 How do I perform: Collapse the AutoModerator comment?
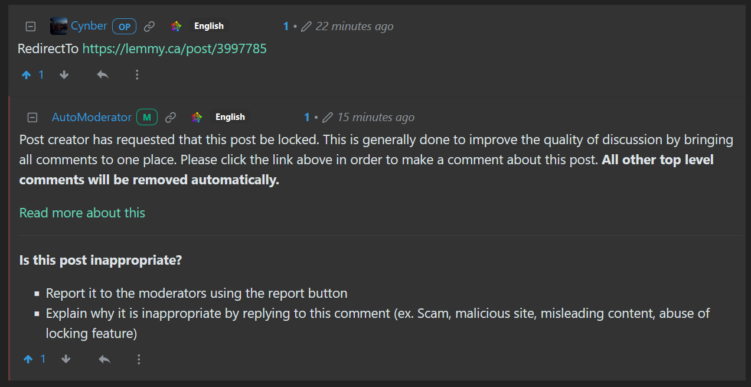point(33,118)
